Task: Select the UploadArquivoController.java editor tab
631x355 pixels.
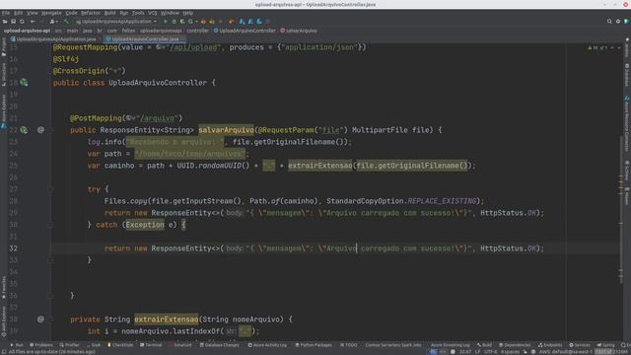Action: pos(145,39)
